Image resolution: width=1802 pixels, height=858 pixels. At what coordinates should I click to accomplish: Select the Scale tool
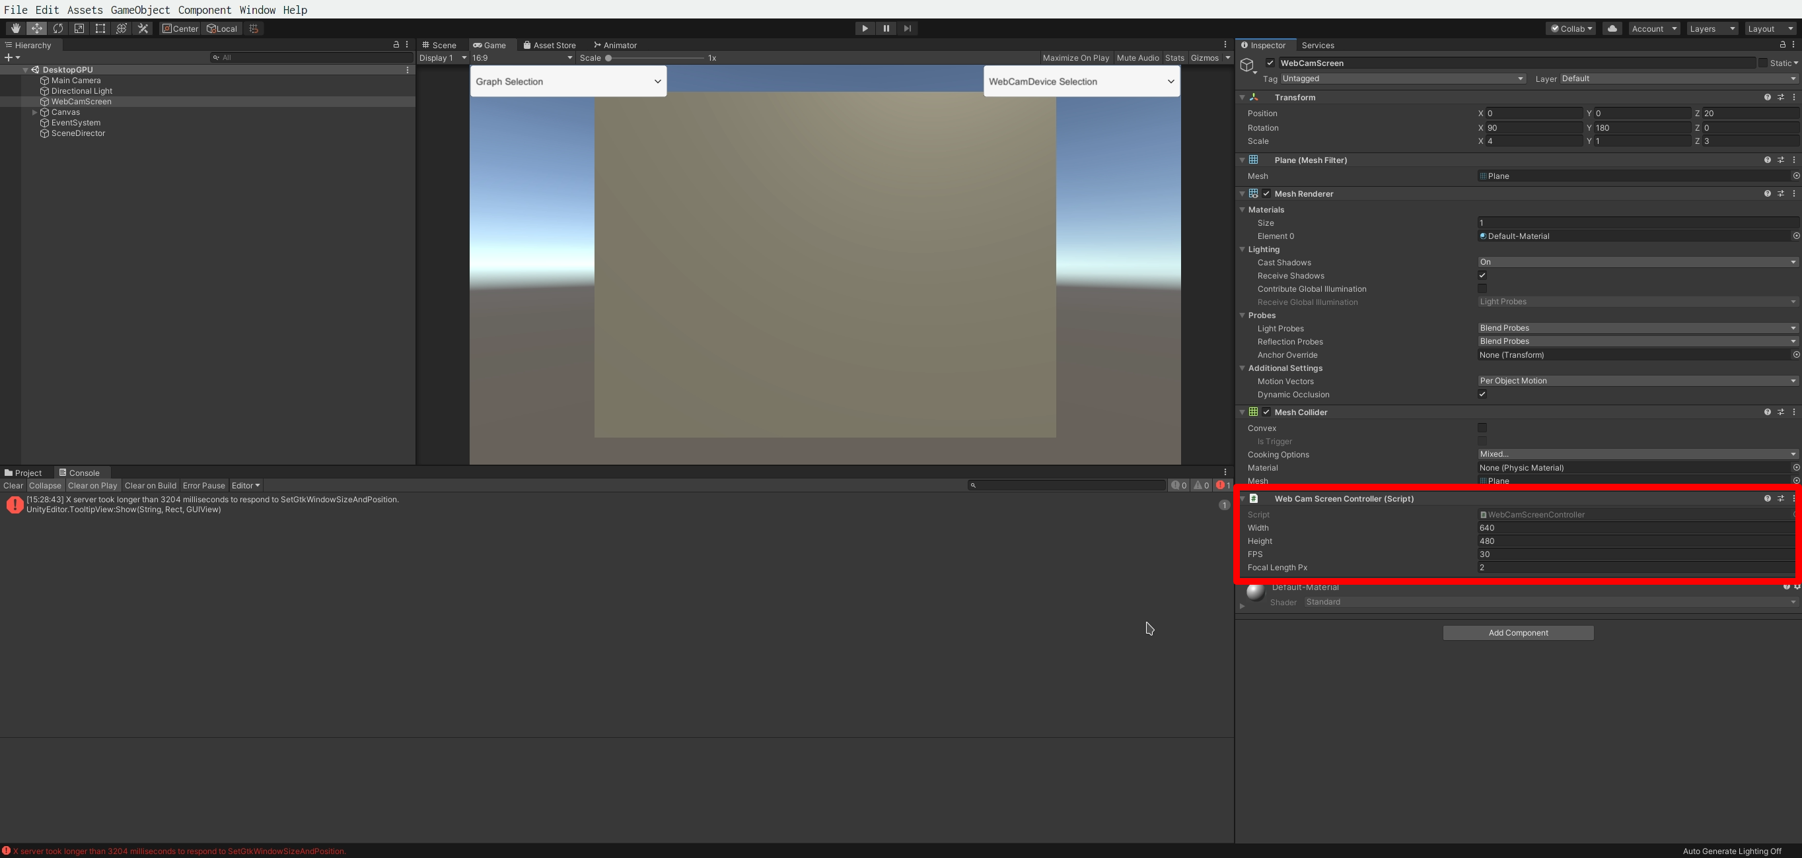(79, 28)
